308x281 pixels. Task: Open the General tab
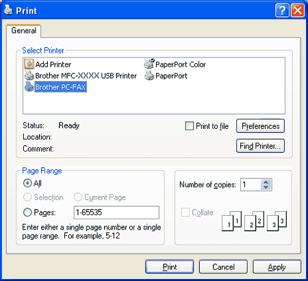coord(24,31)
